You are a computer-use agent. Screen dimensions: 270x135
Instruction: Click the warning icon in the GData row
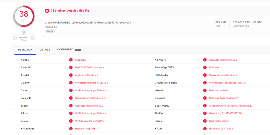point(71,121)
